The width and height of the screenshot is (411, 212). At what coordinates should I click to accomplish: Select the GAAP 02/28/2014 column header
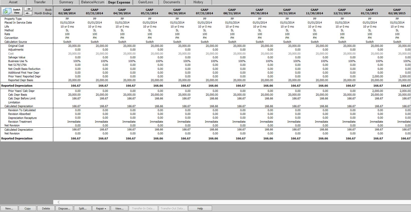[67, 12]
